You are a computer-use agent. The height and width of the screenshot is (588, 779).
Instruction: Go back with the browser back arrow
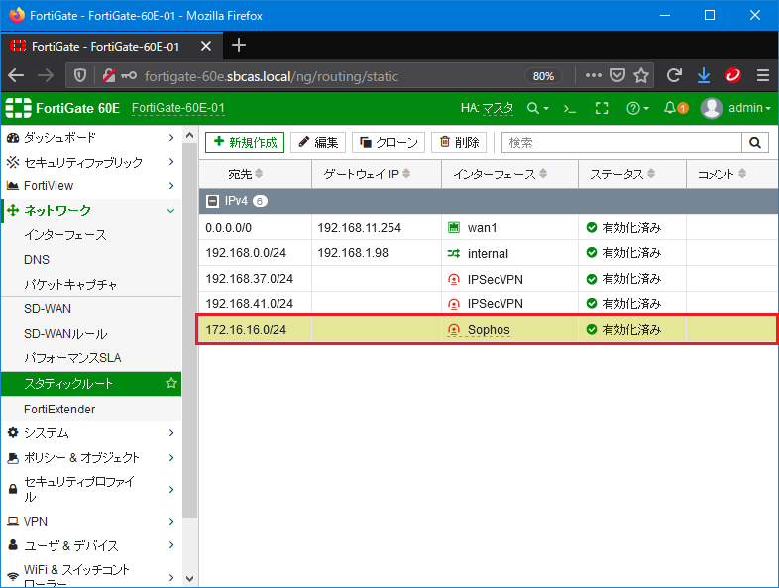coord(16,76)
